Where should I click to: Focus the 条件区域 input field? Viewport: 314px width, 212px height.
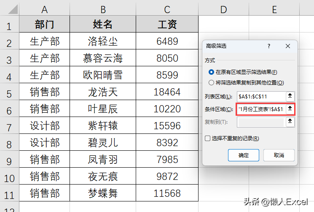pos(261,109)
